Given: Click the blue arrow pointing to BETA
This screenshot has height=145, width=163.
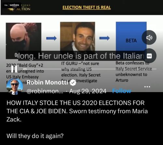Looking at the screenshot, I should 104,38.
